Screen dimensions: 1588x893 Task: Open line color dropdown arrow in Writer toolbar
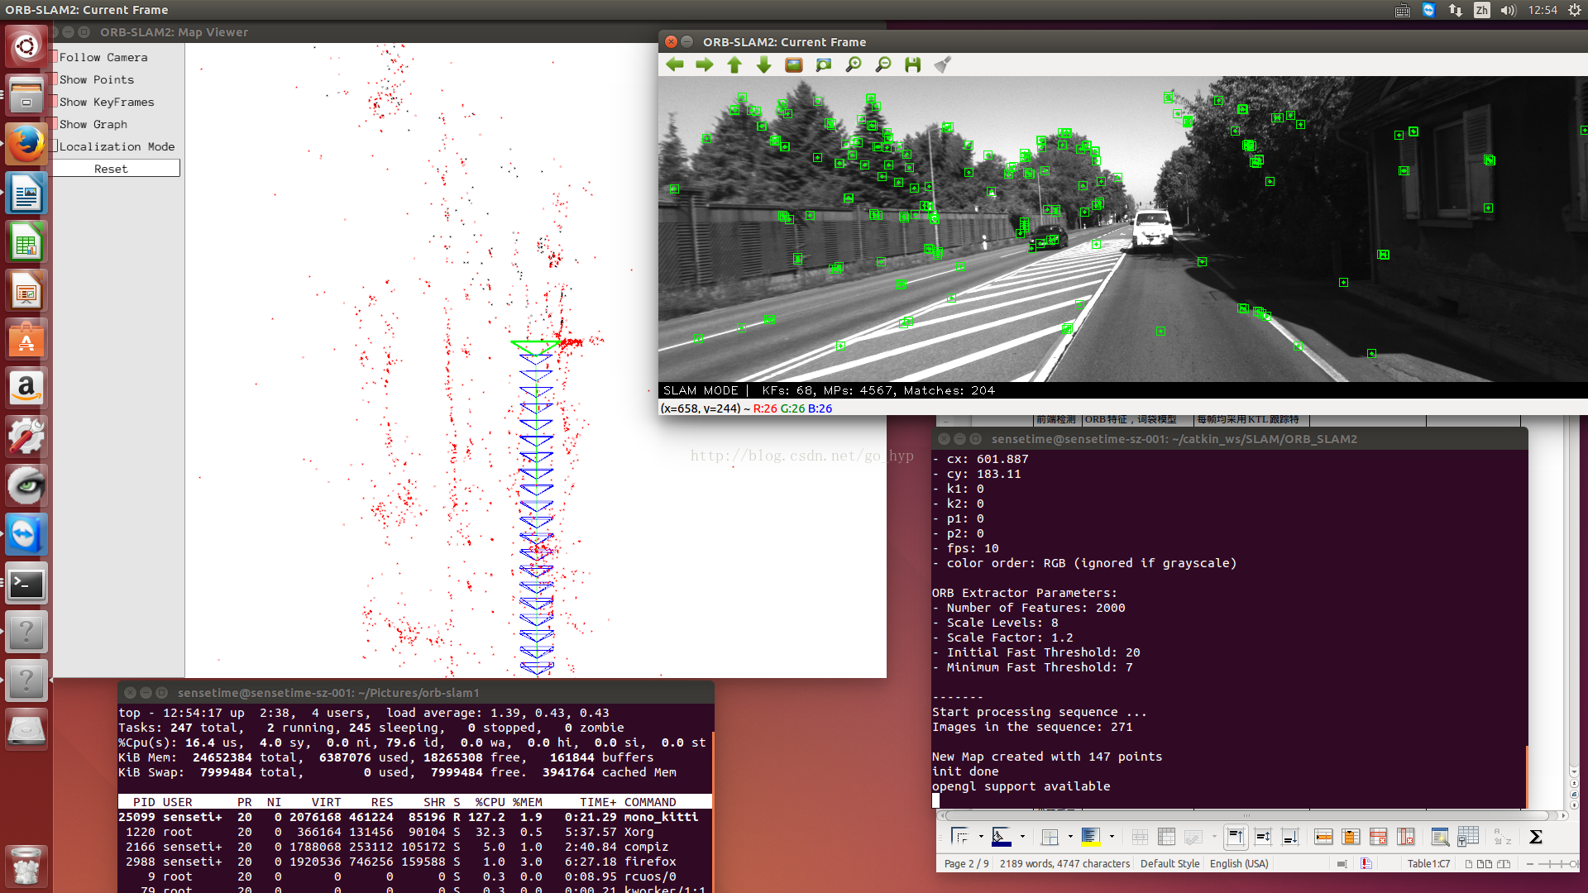click(x=1022, y=837)
